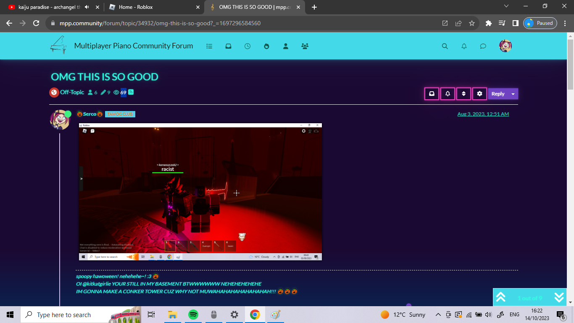Open the Aug 3, 2023 post timestamp link

(483, 114)
